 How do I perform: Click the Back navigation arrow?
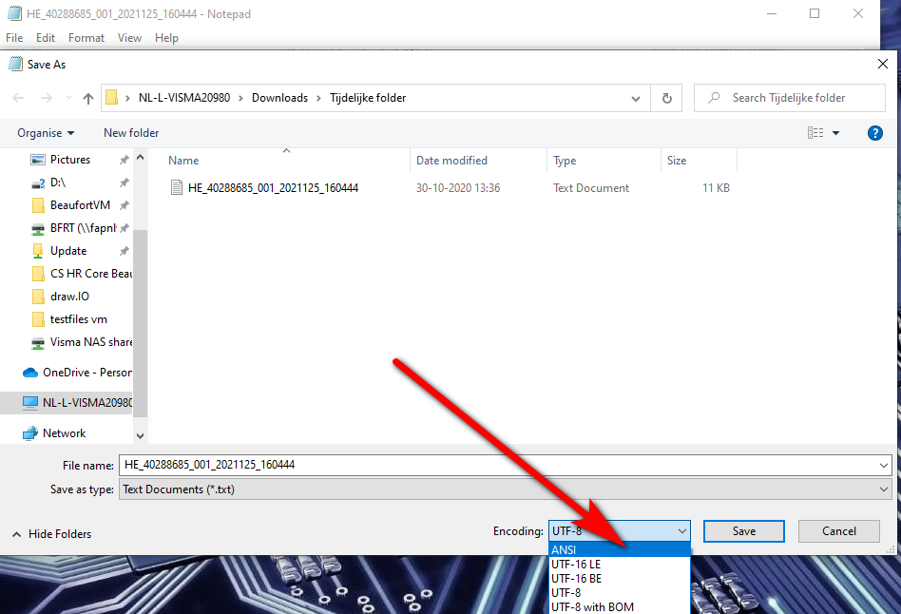point(18,98)
